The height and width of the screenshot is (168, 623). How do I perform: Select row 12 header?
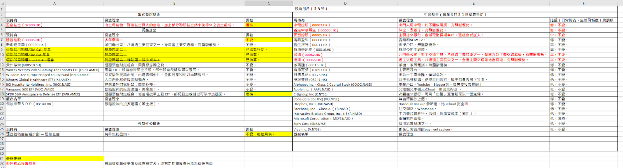pyautogui.click(x=3, y=65)
